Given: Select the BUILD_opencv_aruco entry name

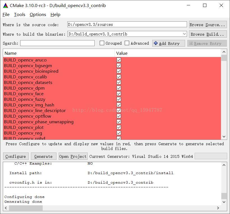Looking at the screenshot, I should [x=25, y=60].
